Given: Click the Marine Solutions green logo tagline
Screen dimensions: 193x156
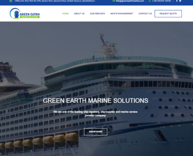Looking at the screenshot, I should click(x=30, y=17).
